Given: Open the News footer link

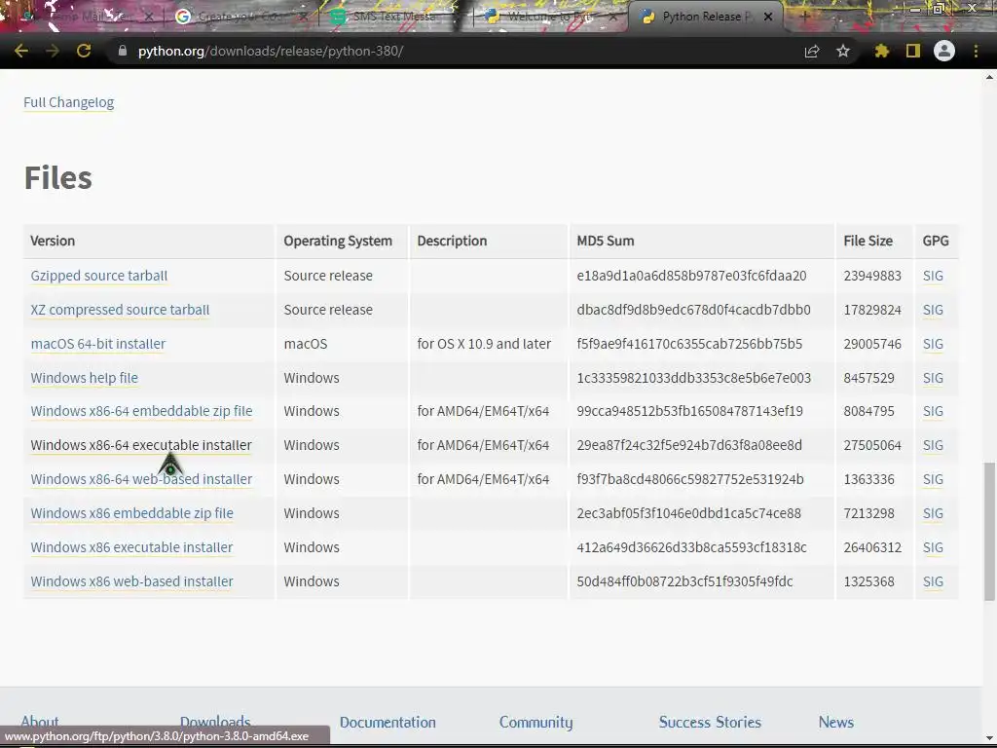Looking at the screenshot, I should coord(836,723).
